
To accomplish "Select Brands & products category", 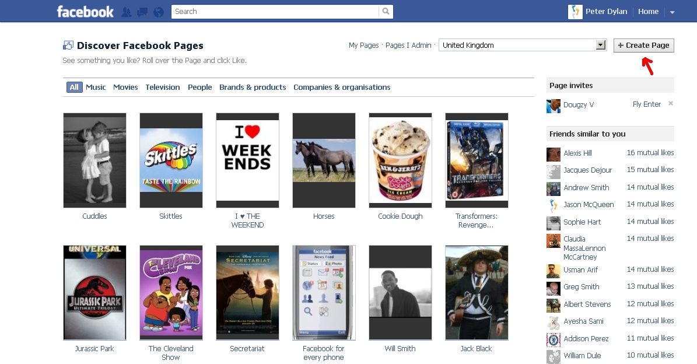I will pyautogui.click(x=253, y=87).
